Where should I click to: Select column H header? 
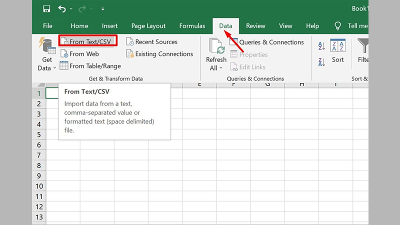click(301, 85)
